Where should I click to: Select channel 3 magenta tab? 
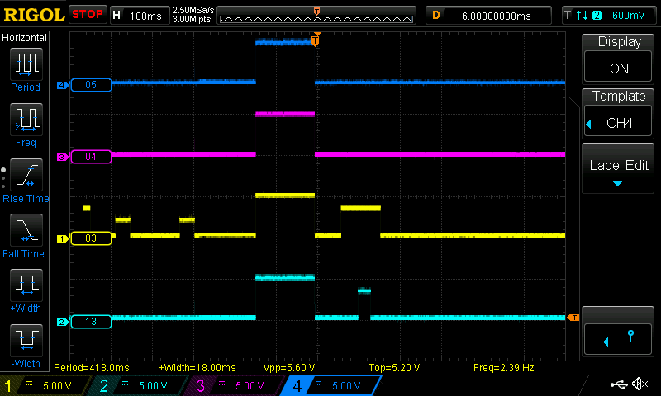click(x=235, y=385)
